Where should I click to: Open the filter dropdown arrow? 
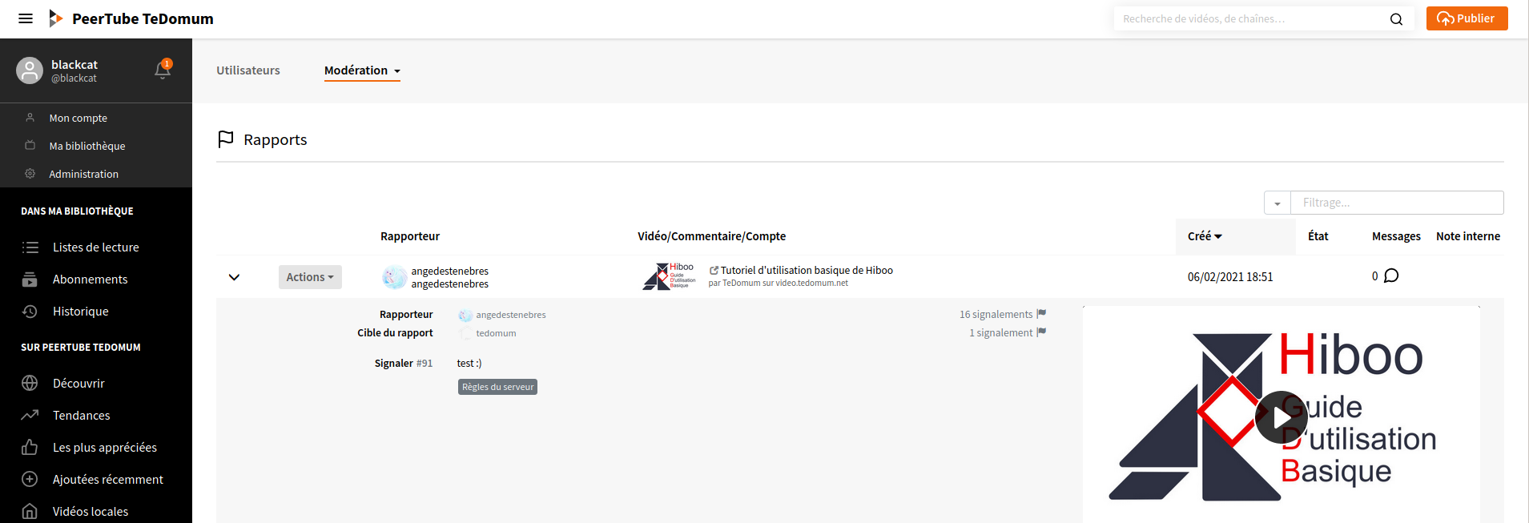[x=1277, y=203]
